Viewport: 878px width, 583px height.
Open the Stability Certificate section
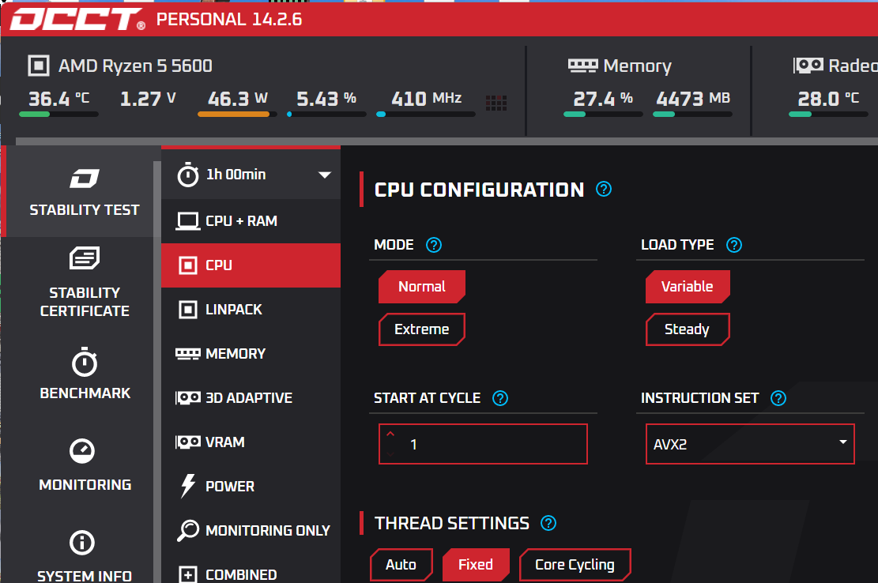click(84, 283)
